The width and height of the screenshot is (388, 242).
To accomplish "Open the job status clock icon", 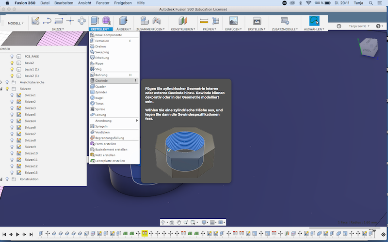I will coord(339,26).
